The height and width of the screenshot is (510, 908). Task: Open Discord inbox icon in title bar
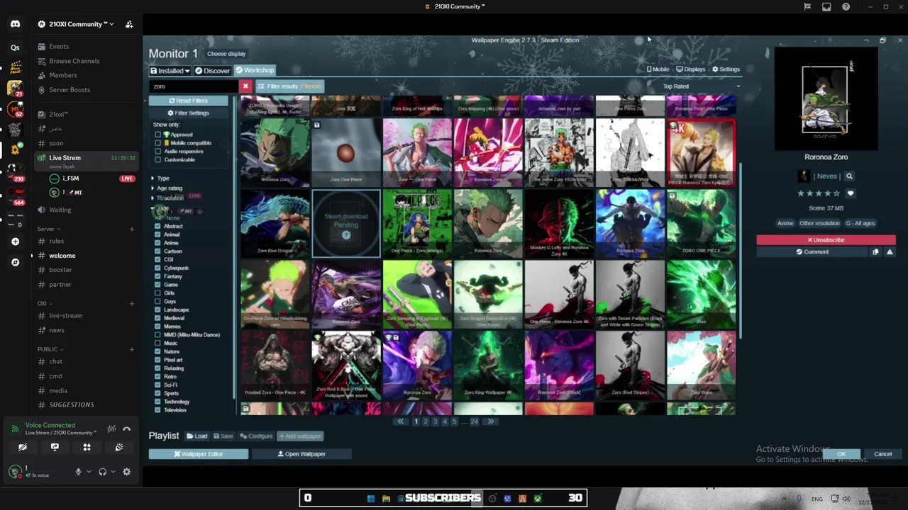coord(826,6)
